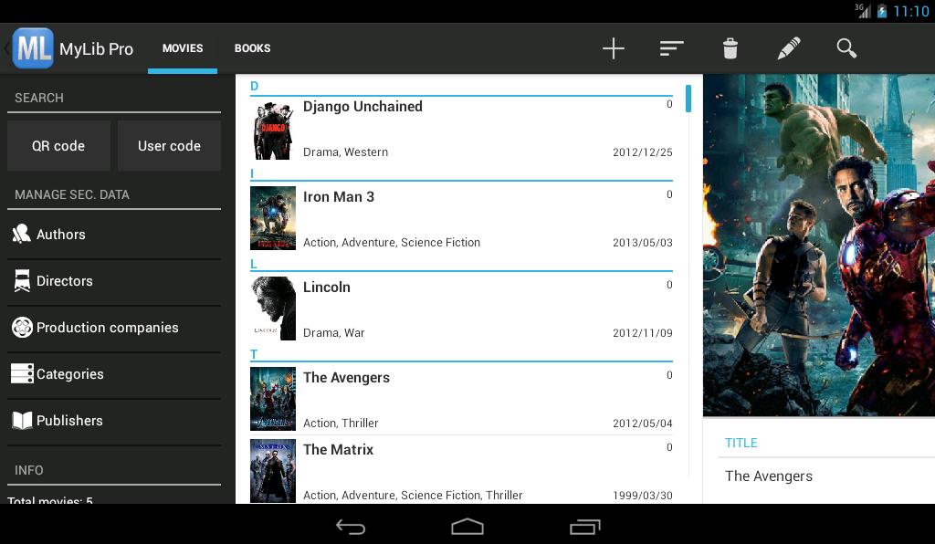Click the movie list scrollbar handle
Screen dimensions: 935x544
[688, 99]
